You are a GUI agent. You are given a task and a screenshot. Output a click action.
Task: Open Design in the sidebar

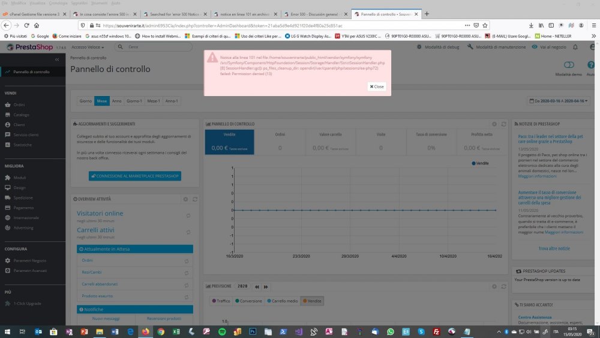(20, 187)
